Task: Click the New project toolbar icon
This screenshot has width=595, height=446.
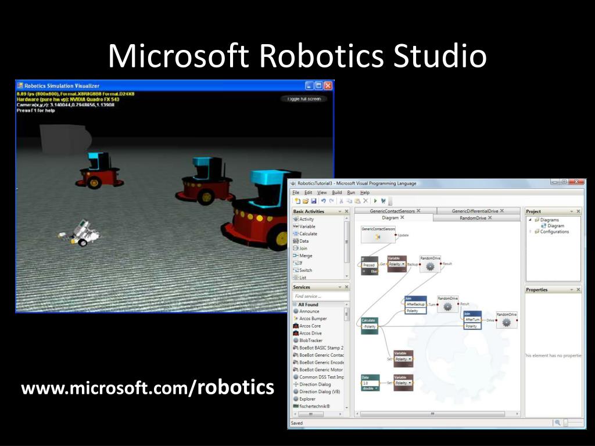Action: [x=297, y=201]
